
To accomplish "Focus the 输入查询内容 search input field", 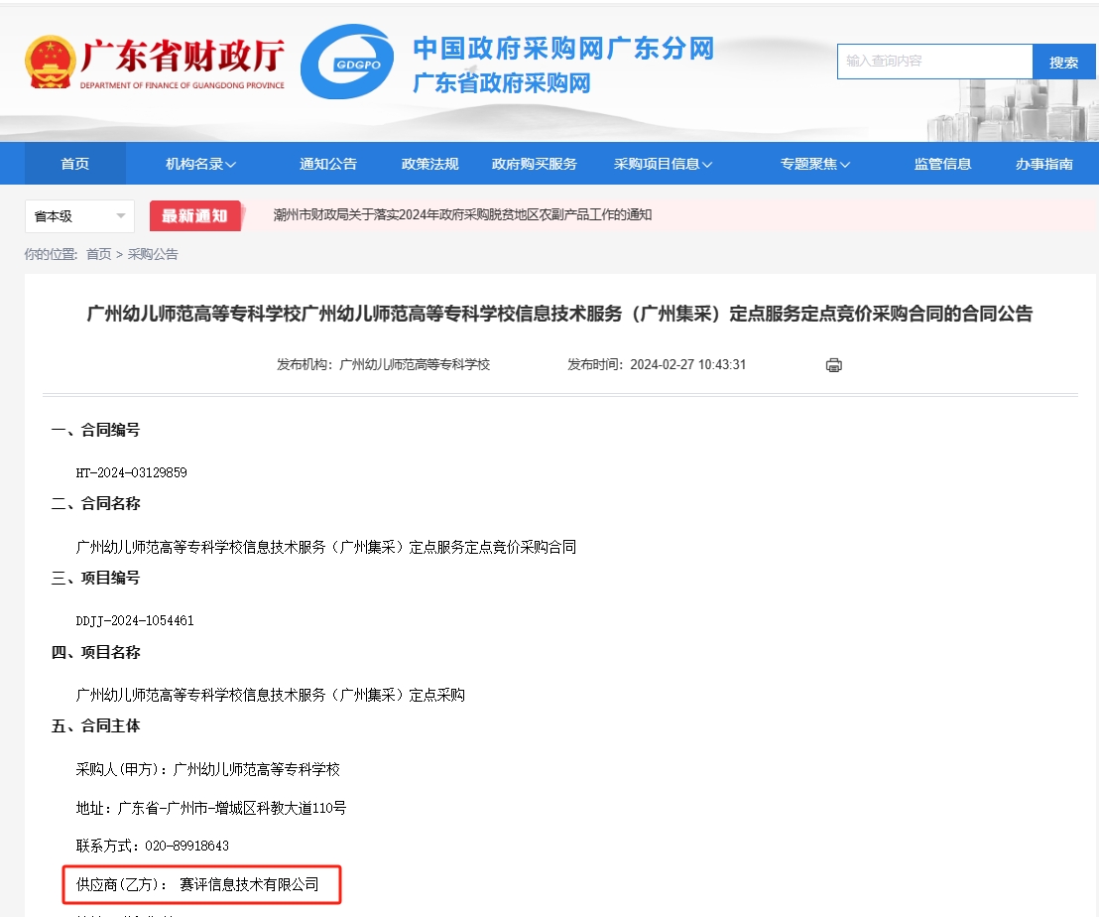I will point(935,62).
